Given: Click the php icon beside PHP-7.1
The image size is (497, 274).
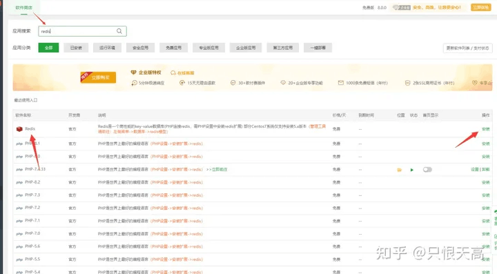Looking at the screenshot, I should 19,221.
